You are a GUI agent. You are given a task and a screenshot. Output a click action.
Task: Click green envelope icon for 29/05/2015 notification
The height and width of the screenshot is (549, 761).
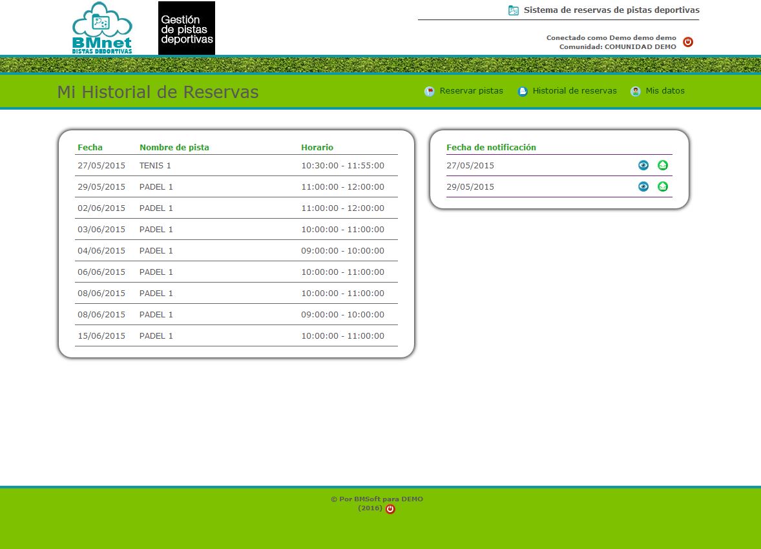coord(663,186)
